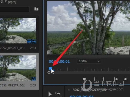Click the Add Marker button
This screenshot has width=130, height=97.
tap(84, 79)
